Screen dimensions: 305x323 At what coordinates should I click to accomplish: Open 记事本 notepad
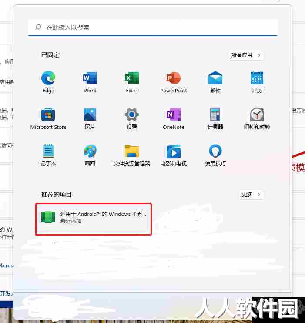pos(48,155)
